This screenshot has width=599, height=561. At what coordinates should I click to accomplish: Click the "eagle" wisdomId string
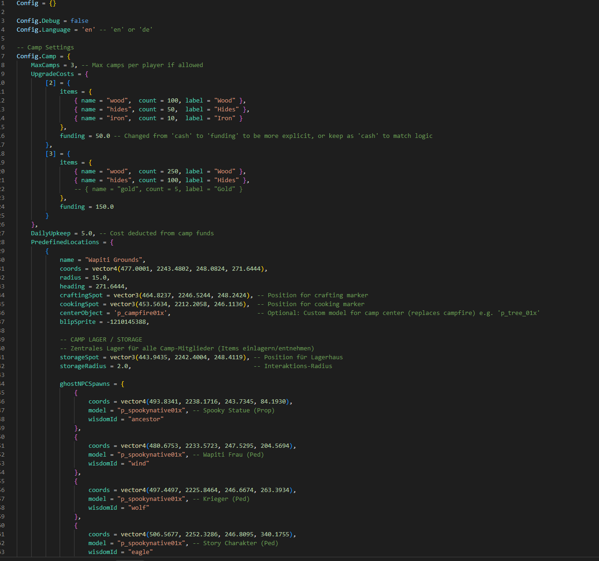140,552
